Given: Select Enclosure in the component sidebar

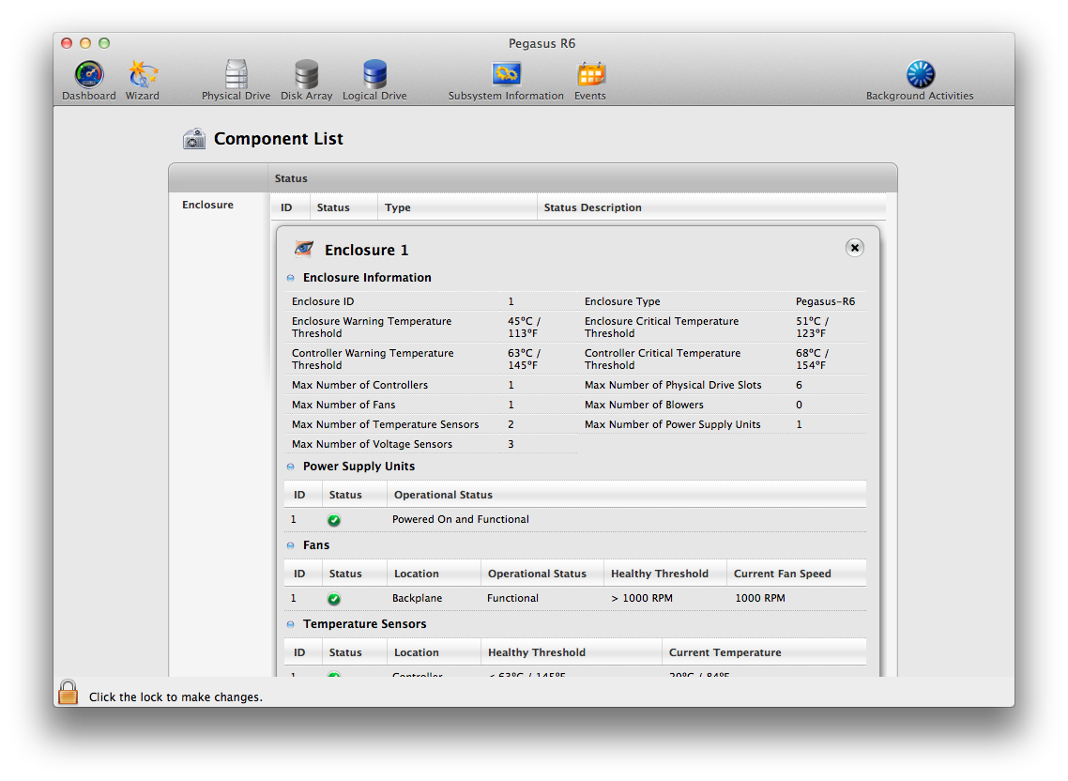Looking at the screenshot, I should (207, 205).
